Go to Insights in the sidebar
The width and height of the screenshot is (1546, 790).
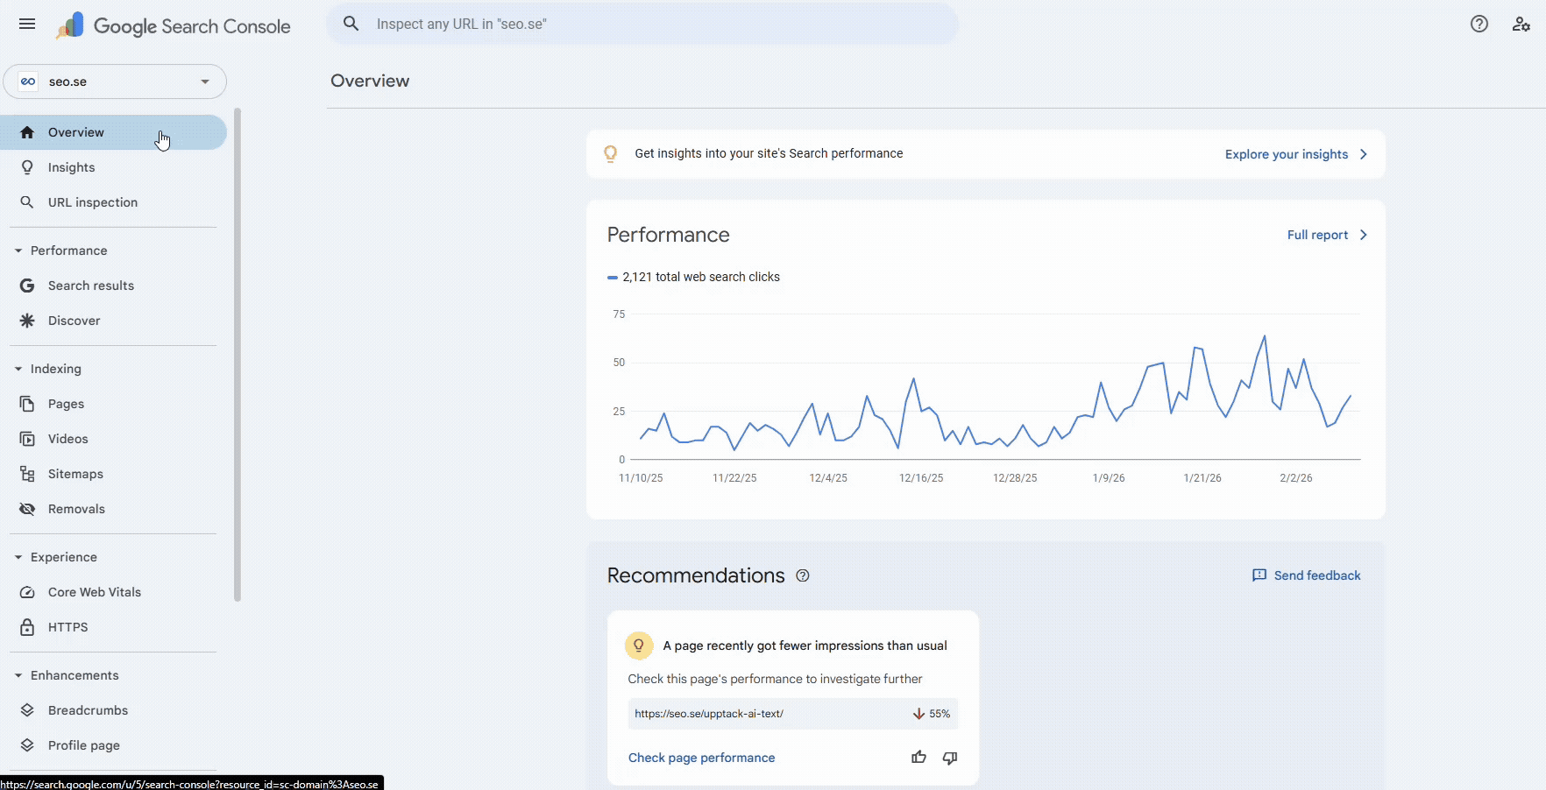(71, 167)
